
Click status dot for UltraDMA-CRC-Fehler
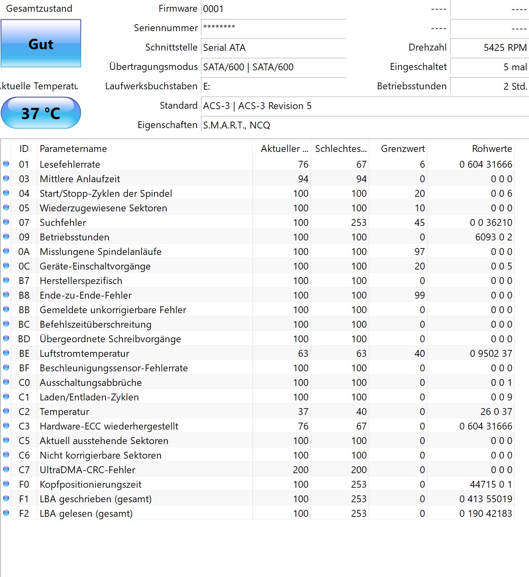pos(6,469)
